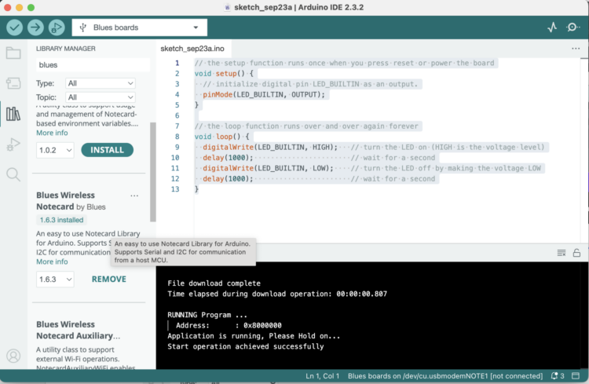Click the 1.6.3 installed badge
Viewport: 589px width, 384px height.
(x=61, y=220)
